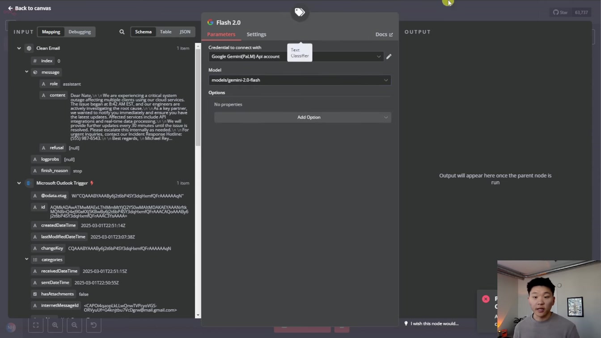Click the GitHub Star button

point(560,13)
